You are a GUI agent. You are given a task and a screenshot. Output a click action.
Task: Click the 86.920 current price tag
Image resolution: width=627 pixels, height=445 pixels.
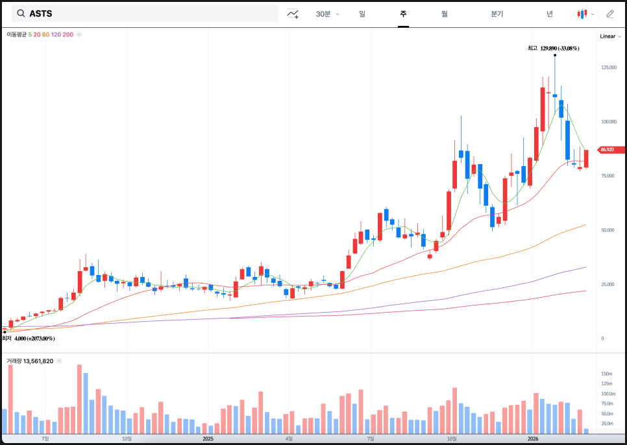pyautogui.click(x=608, y=150)
